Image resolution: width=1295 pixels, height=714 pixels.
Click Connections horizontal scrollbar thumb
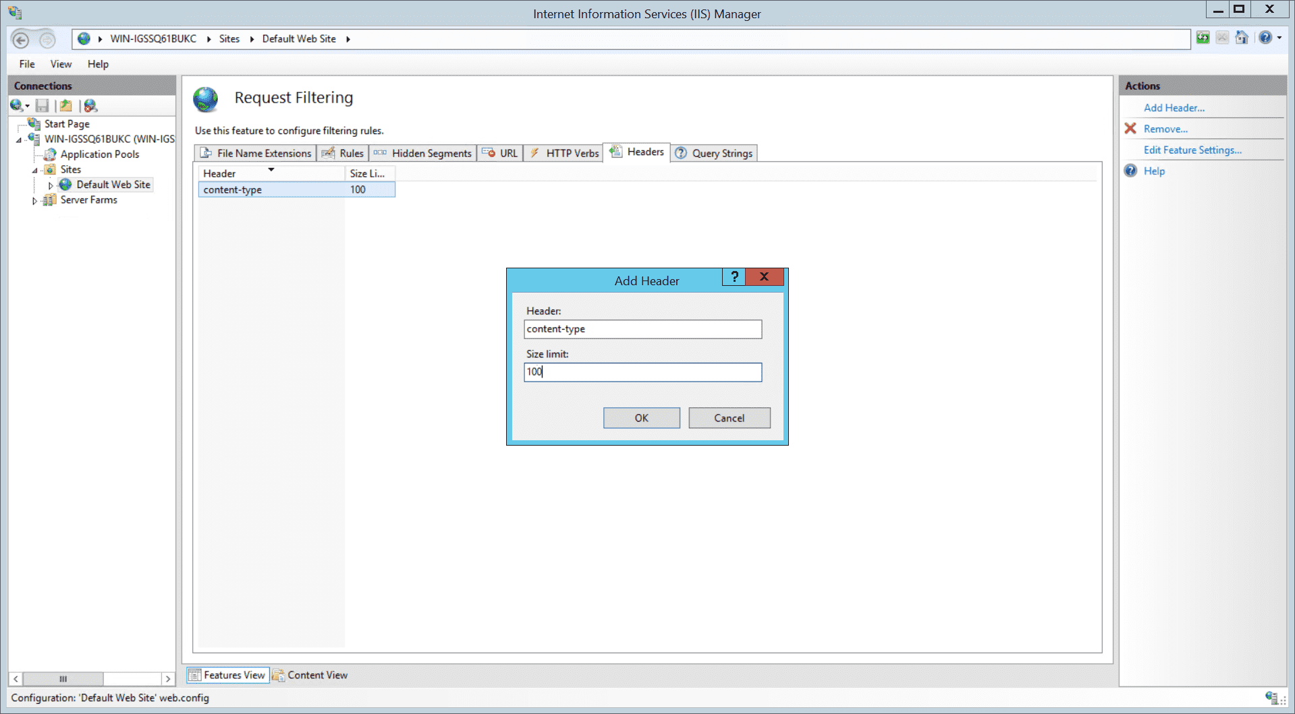pos(63,679)
